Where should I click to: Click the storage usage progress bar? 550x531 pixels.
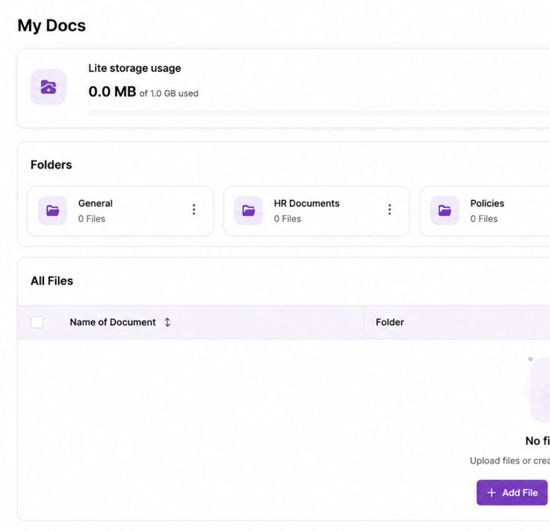tap(319, 113)
